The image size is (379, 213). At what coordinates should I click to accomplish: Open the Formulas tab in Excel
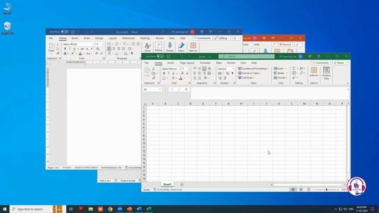(x=205, y=63)
